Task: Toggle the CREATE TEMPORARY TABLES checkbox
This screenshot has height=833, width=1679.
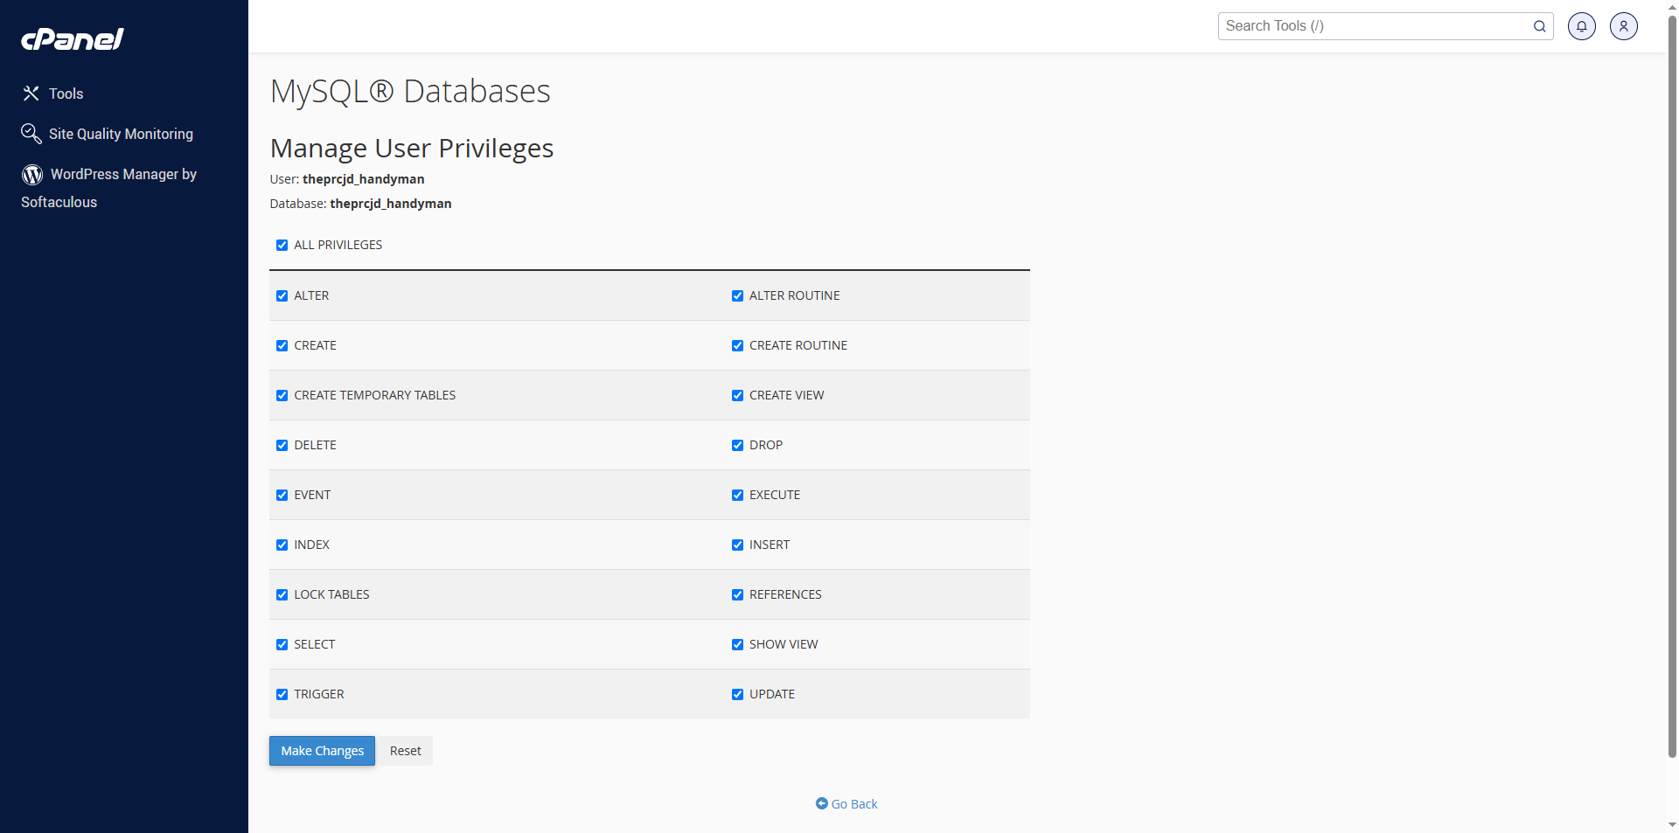Action: click(x=282, y=396)
